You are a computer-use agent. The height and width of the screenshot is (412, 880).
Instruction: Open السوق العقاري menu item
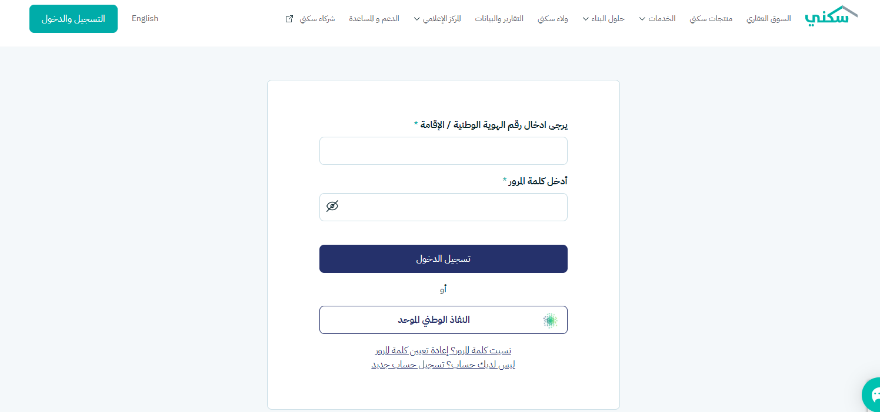coord(769,19)
